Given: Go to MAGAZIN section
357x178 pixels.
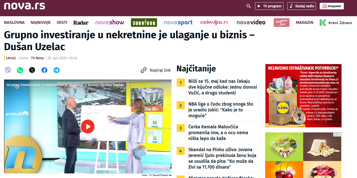Looking at the screenshot, I should (x=304, y=23).
